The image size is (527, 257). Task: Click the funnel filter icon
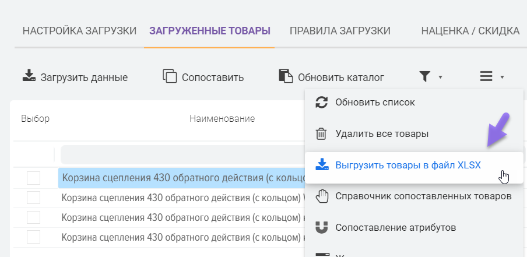click(426, 76)
